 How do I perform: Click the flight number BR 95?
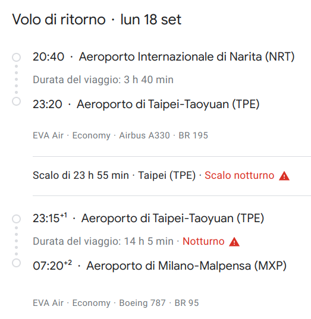tap(187, 303)
